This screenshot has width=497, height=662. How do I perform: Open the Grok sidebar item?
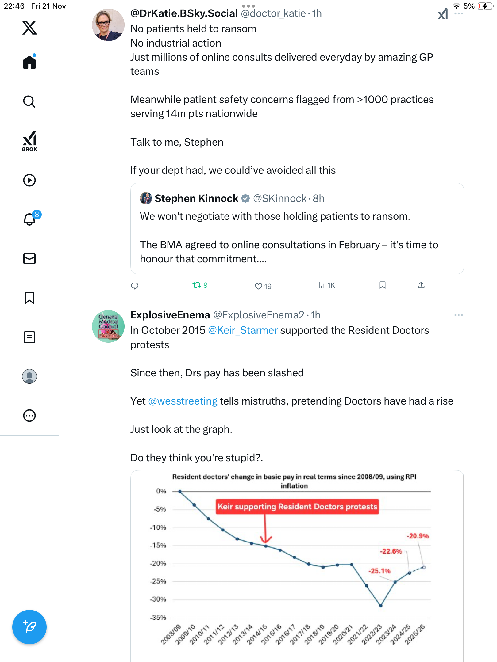tap(29, 141)
